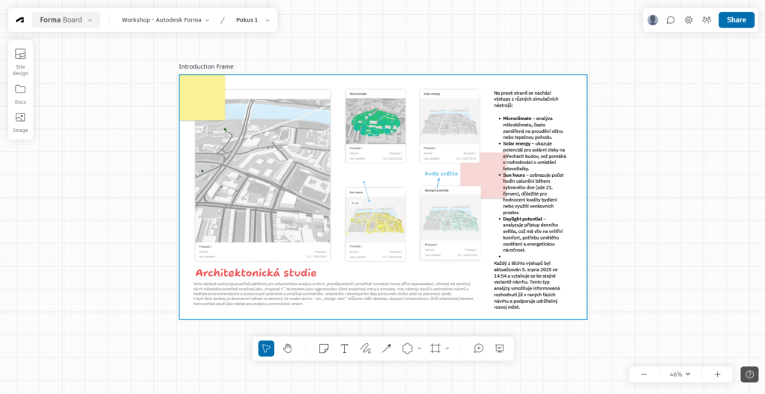Open the 46% zoom level dropdown

coord(679,374)
